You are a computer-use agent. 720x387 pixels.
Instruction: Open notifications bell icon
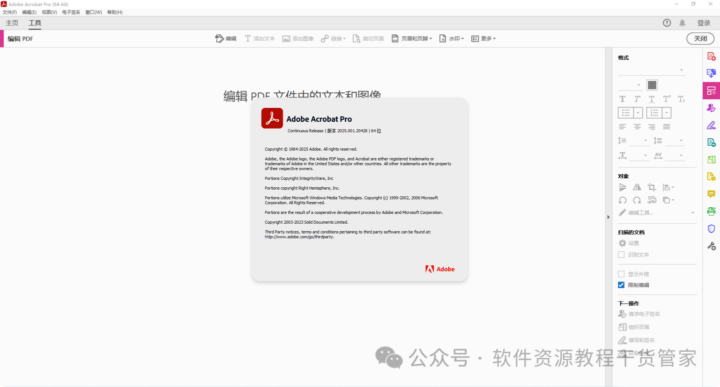tap(682, 23)
